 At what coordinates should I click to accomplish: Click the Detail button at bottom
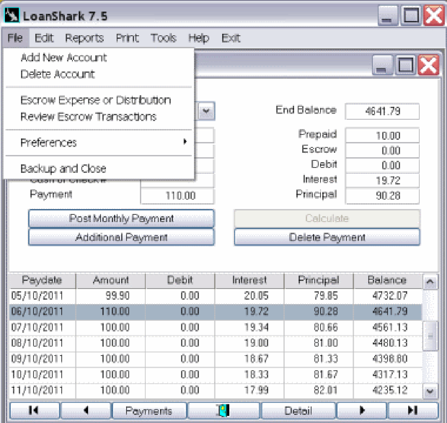298,410
